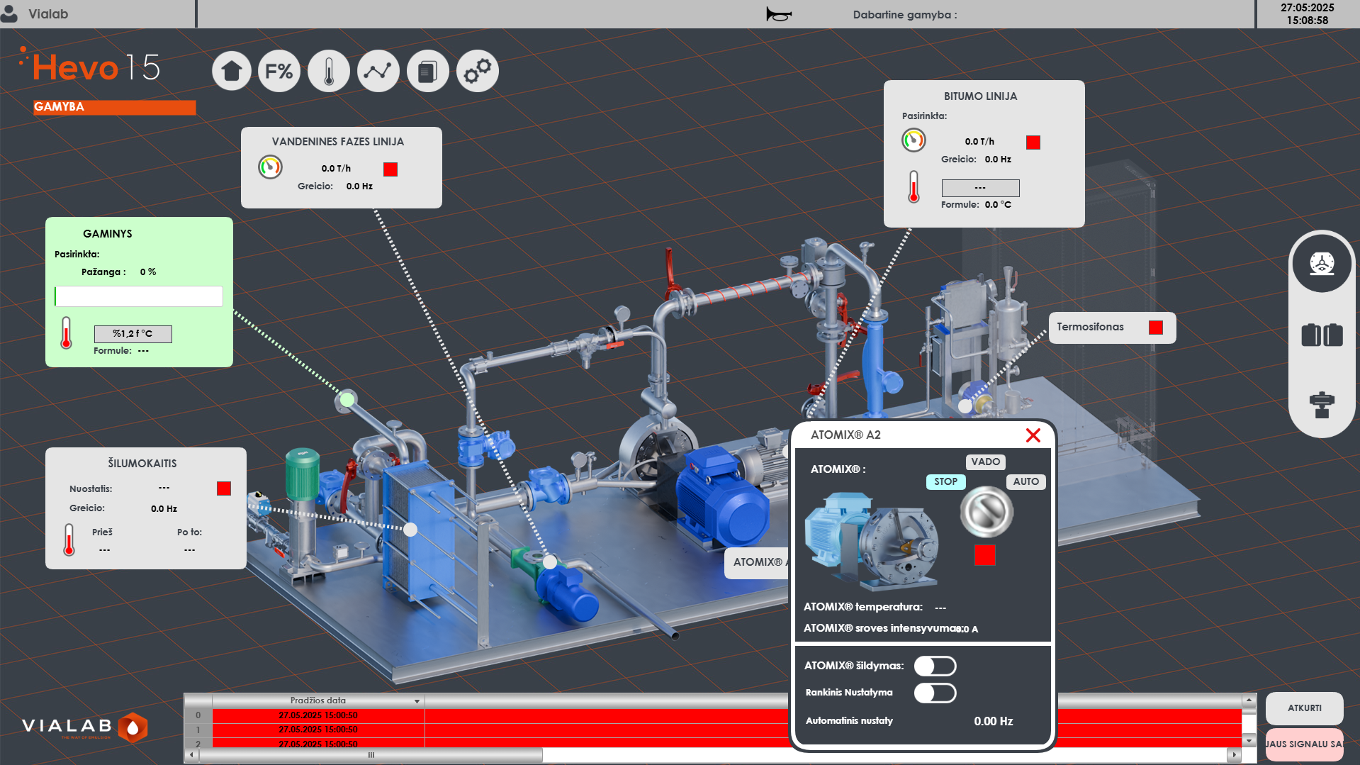Viewport: 1360px width, 765px height.
Task: Open the documents report icon
Action: (x=428, y=72)
